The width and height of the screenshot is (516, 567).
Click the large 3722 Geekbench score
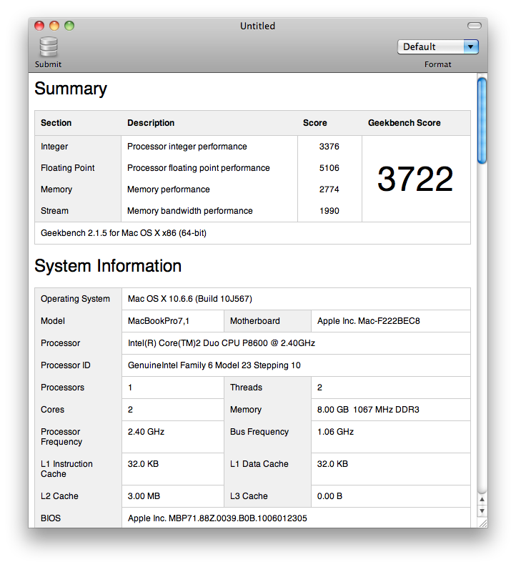point(415,179)
